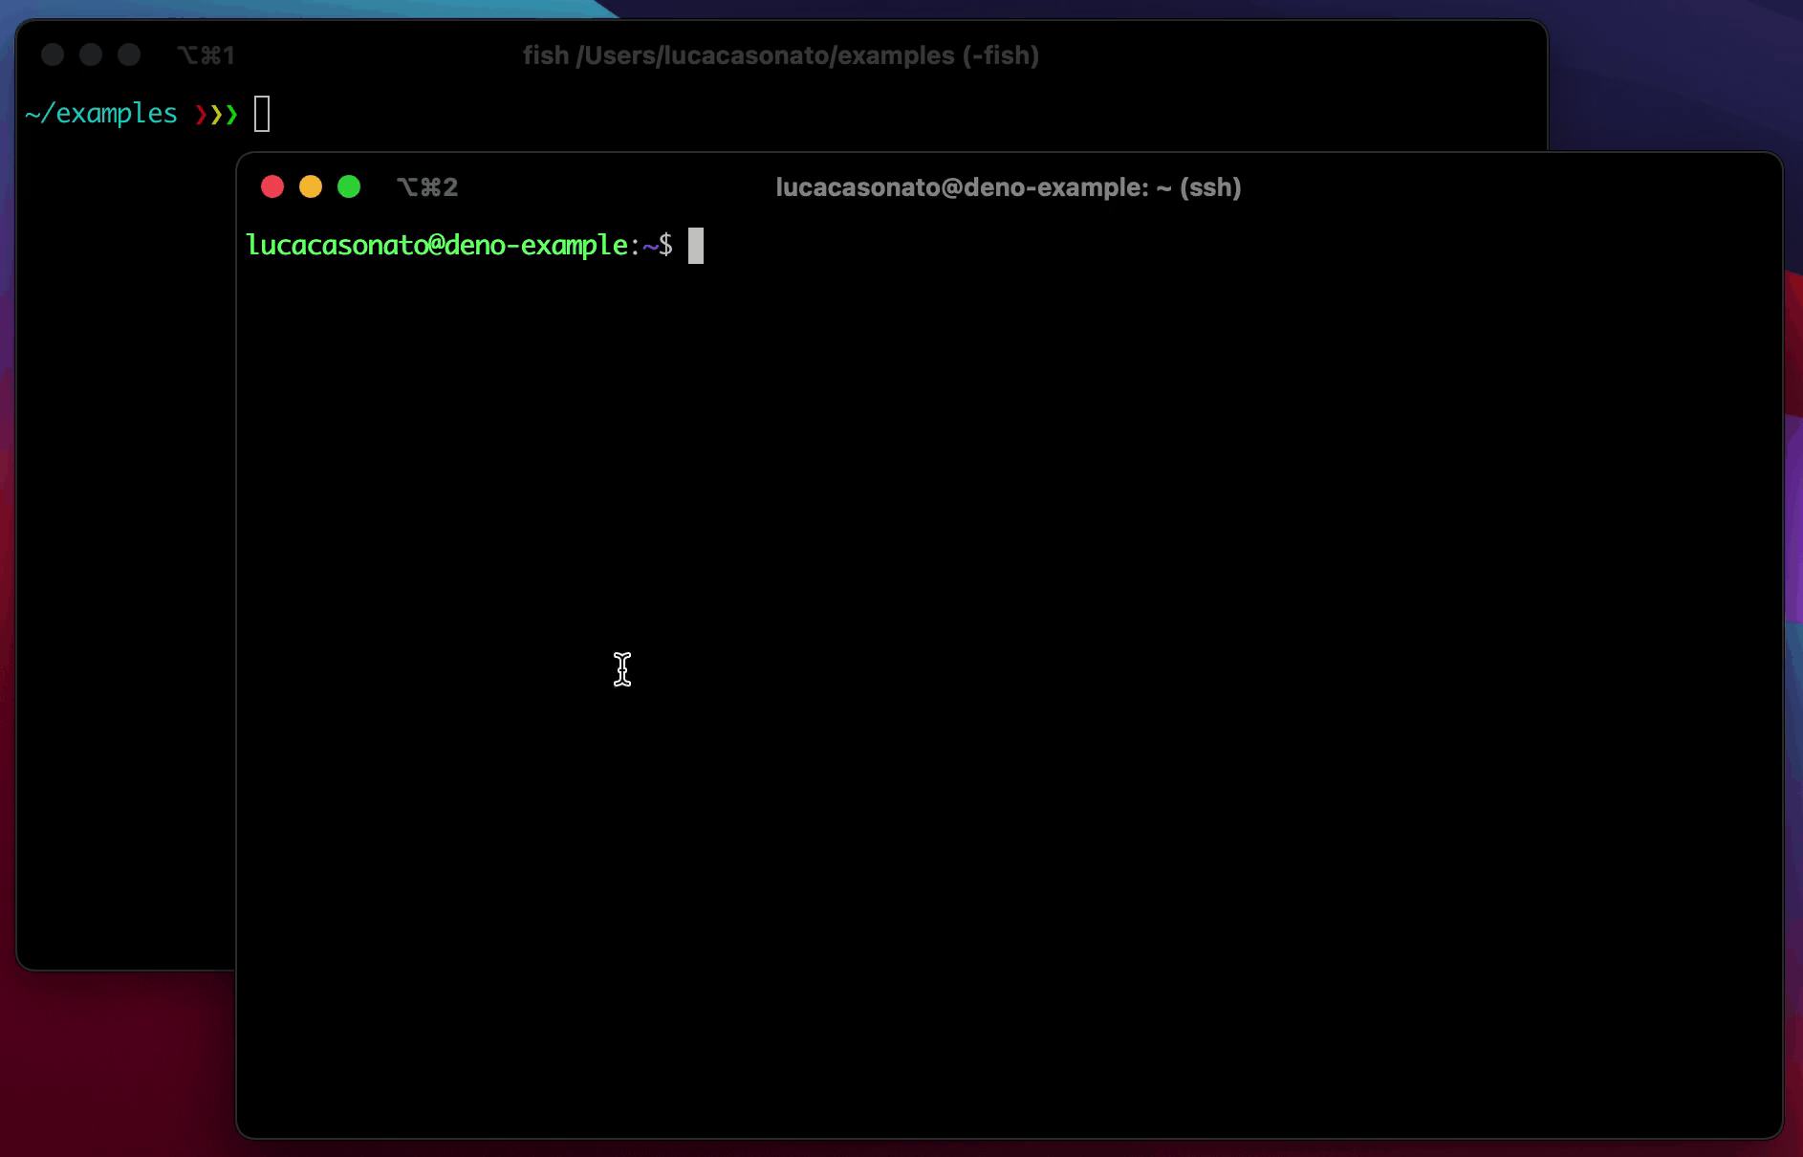Screen dimensions: 1803x1157
Task: Click the fish window title path text
Action: [x=780, y=55]
